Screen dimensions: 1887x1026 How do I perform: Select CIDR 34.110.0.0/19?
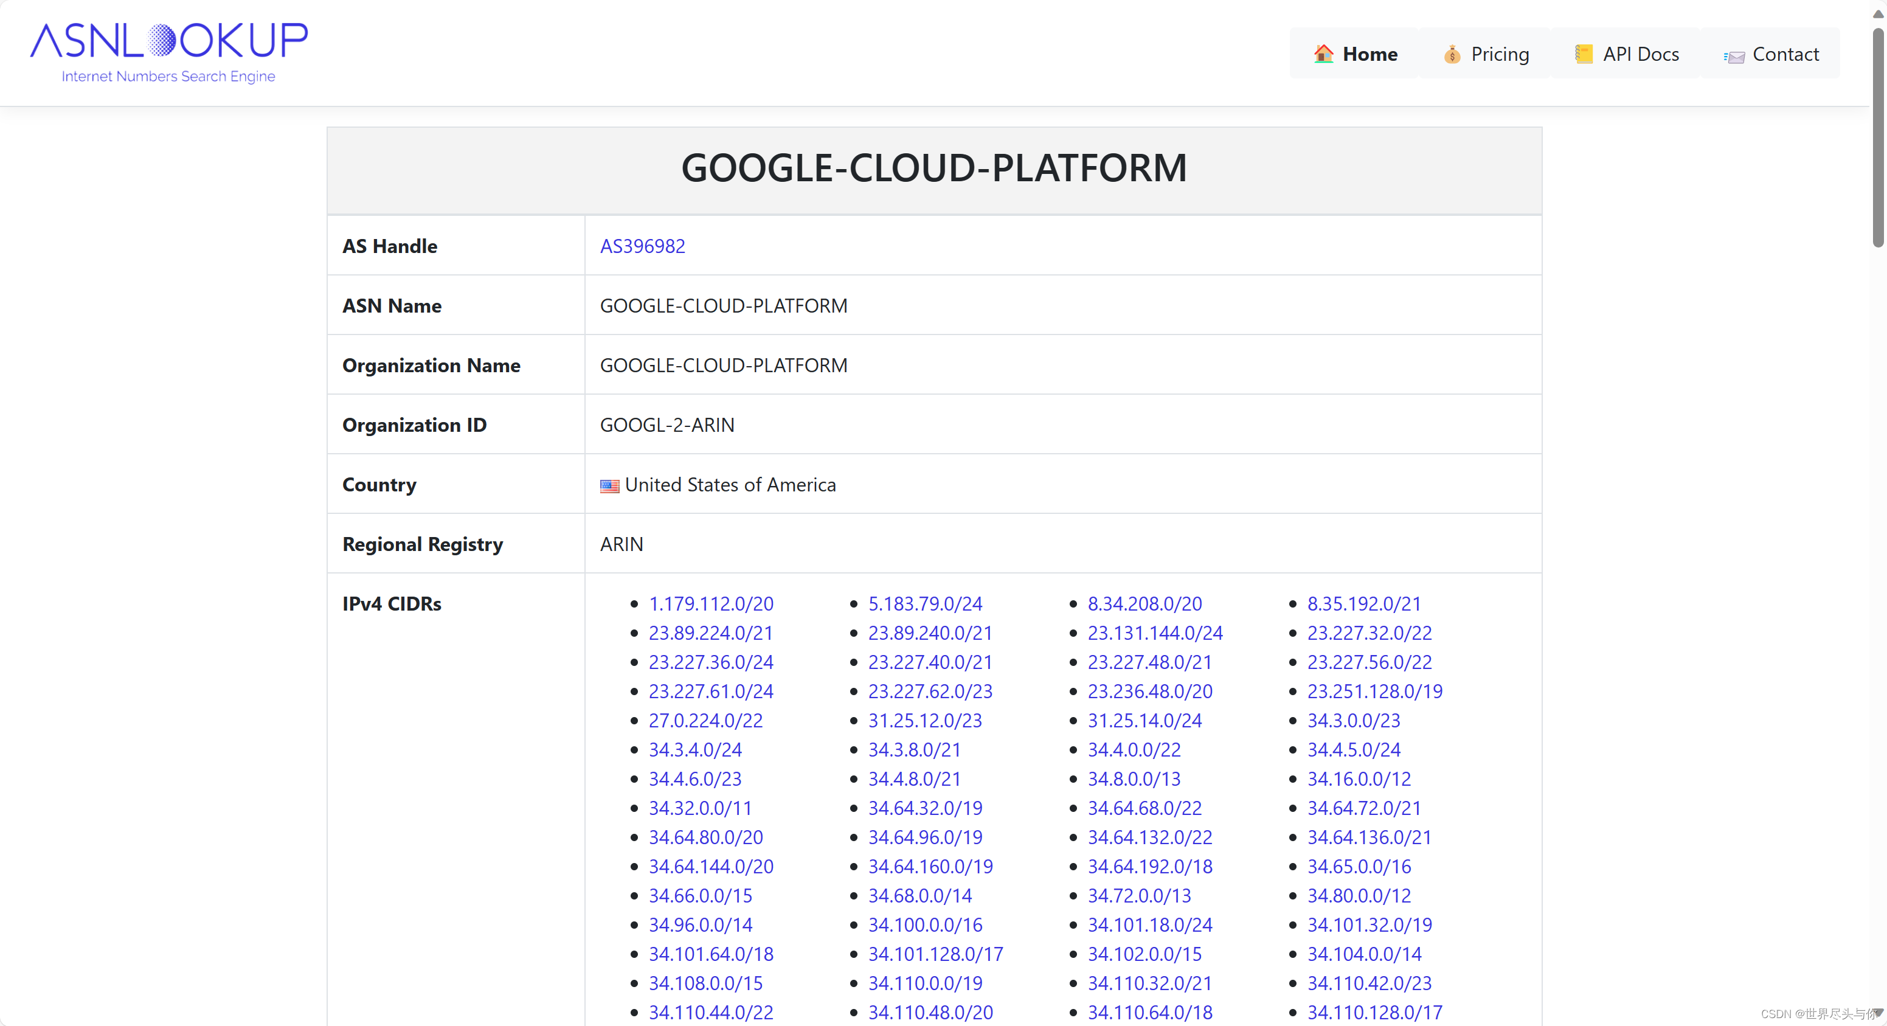[x=925, y=984]
